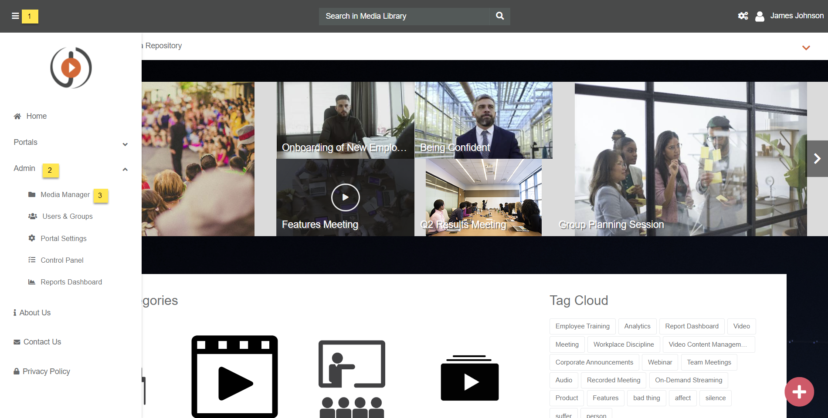Open the Privacy Policy link
The height and width of the screenshot is (418, 828).
(46, 371)
